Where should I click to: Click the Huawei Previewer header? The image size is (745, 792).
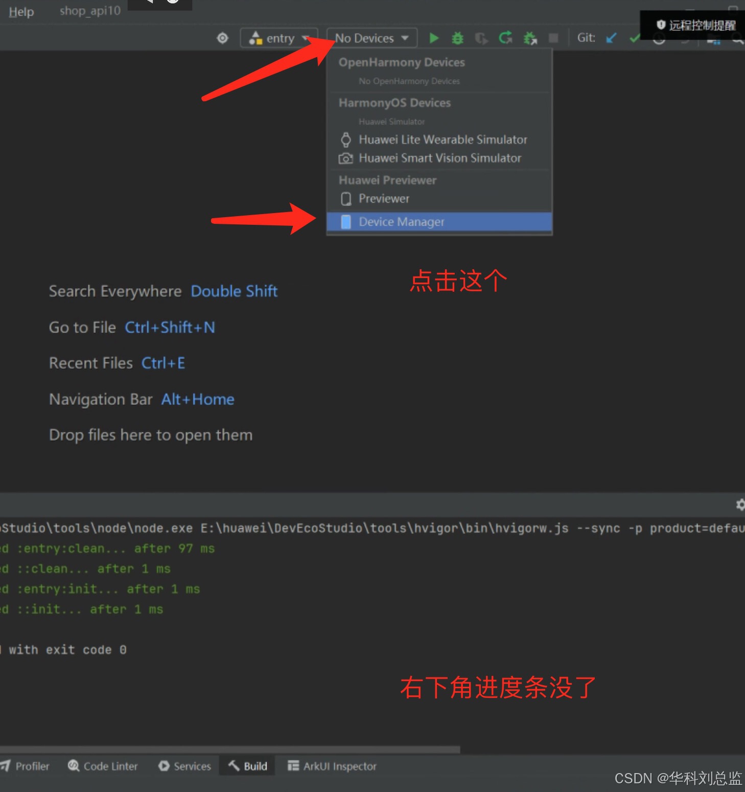[x=387, y=180]
